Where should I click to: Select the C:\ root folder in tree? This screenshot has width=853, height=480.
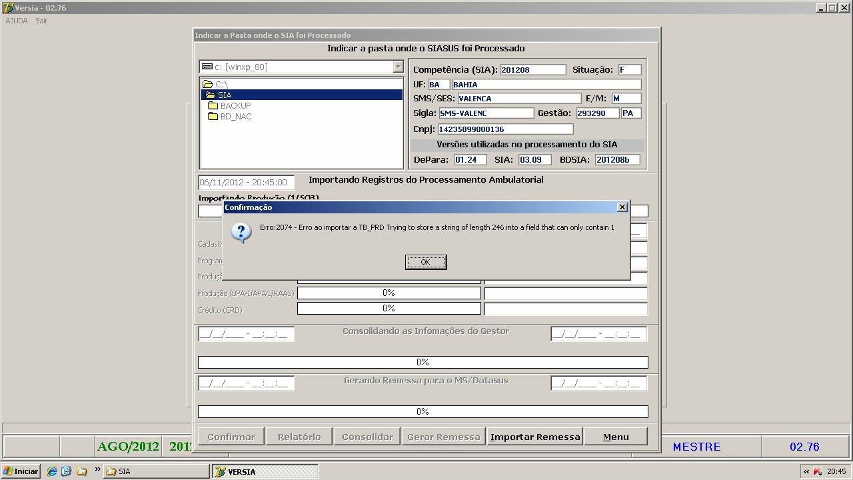[x=221, y=85]
